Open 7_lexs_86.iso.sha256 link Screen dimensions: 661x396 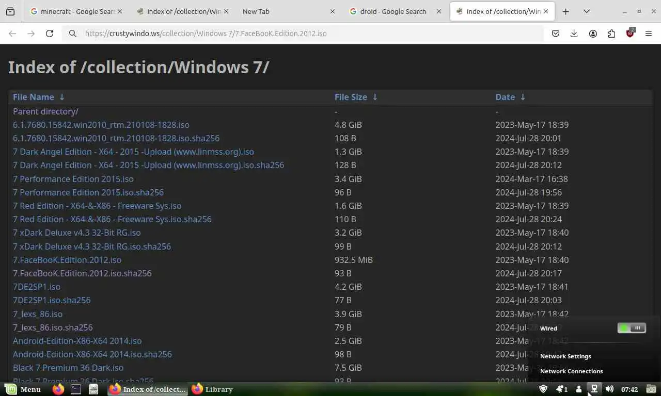pyautogui.click(x=53, y=327)
